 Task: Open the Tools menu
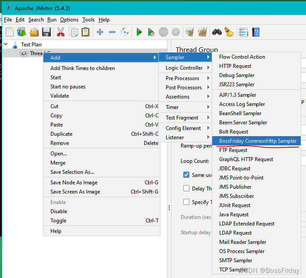pos(89,20)
